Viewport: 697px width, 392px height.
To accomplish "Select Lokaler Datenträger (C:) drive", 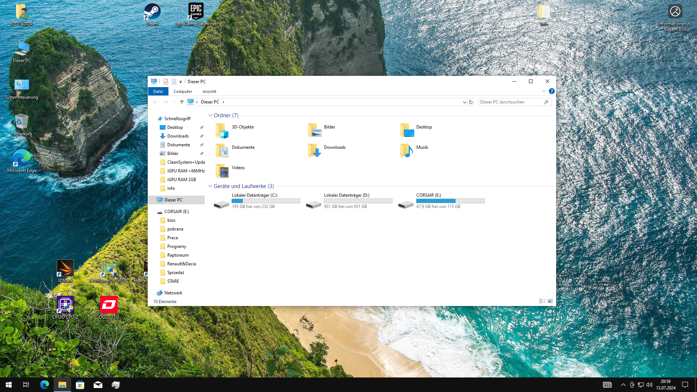I will (x=257, y=201).
